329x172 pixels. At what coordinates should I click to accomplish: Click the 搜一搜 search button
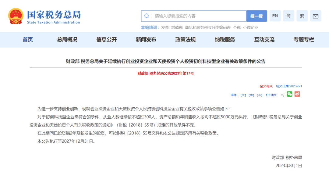[x=256, y=16]
